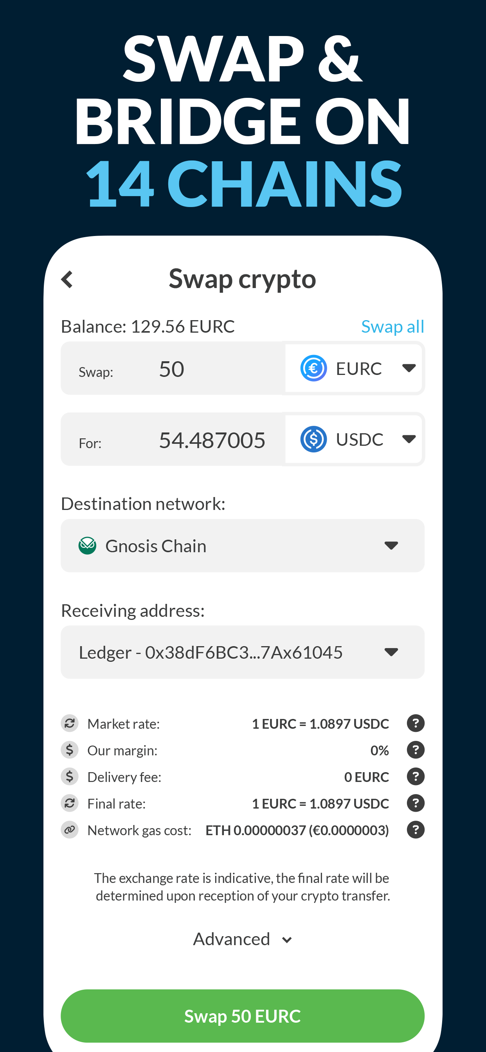Go back using the left chevron arrow

pos(67,280)
